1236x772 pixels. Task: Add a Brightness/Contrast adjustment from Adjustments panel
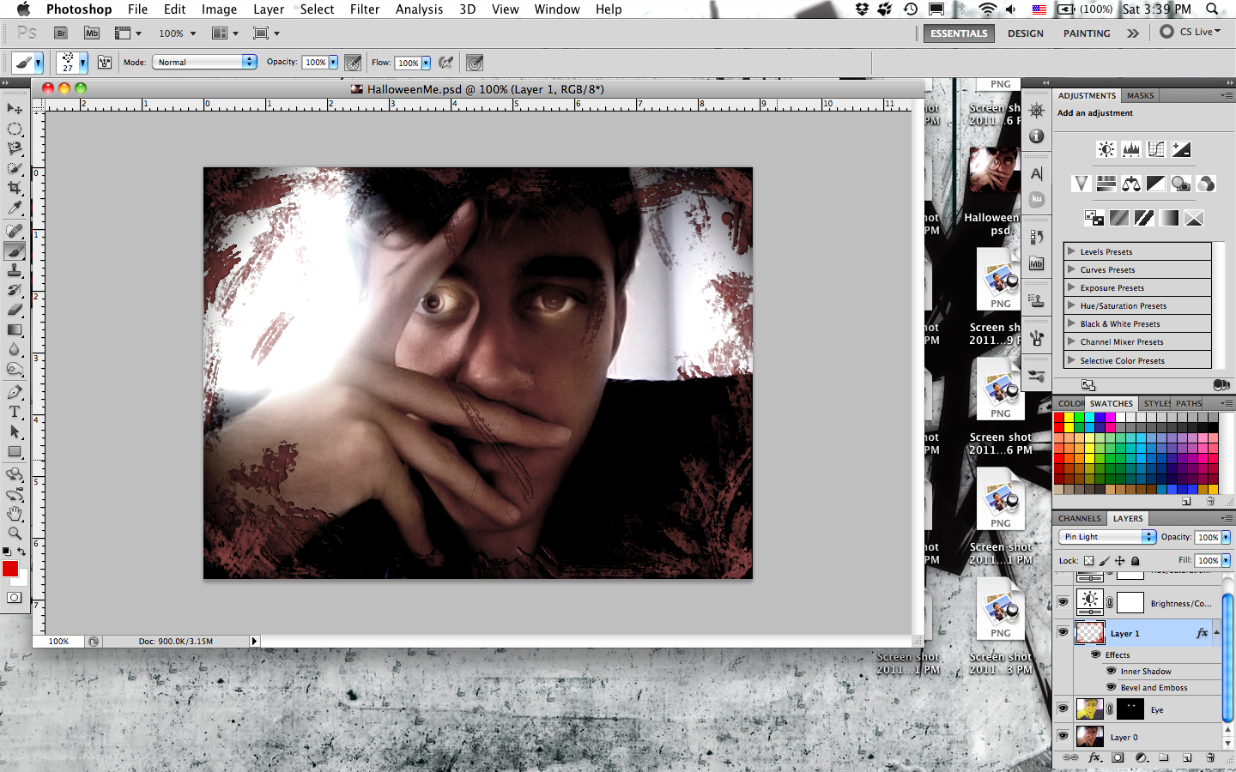tap(1106, 149)
